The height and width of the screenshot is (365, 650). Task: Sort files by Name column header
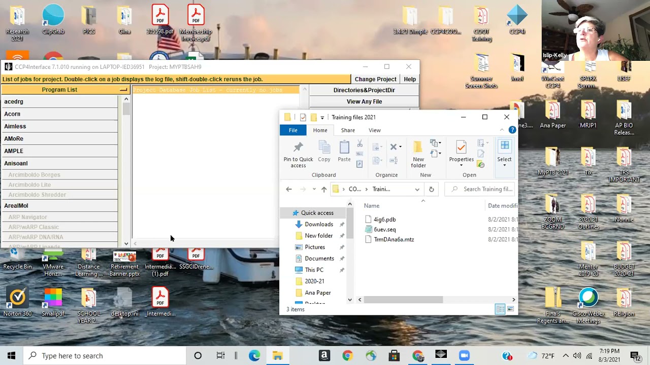coord(371,206)
